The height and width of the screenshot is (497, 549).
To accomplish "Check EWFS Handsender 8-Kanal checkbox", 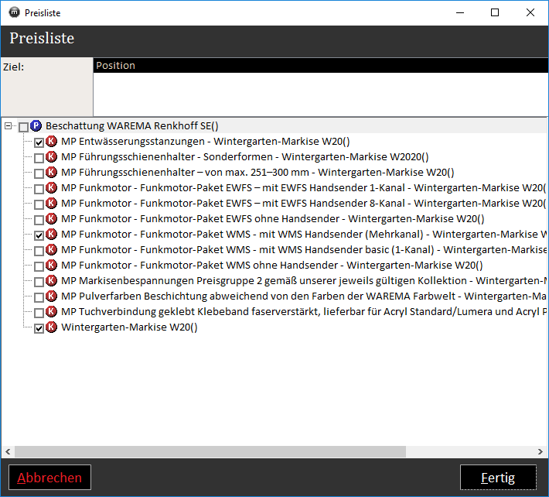I will click(x=39, y=204).
